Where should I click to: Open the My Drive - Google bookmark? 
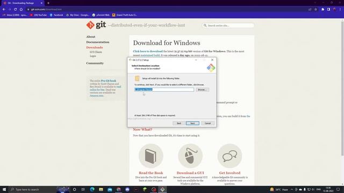[77, 15]
